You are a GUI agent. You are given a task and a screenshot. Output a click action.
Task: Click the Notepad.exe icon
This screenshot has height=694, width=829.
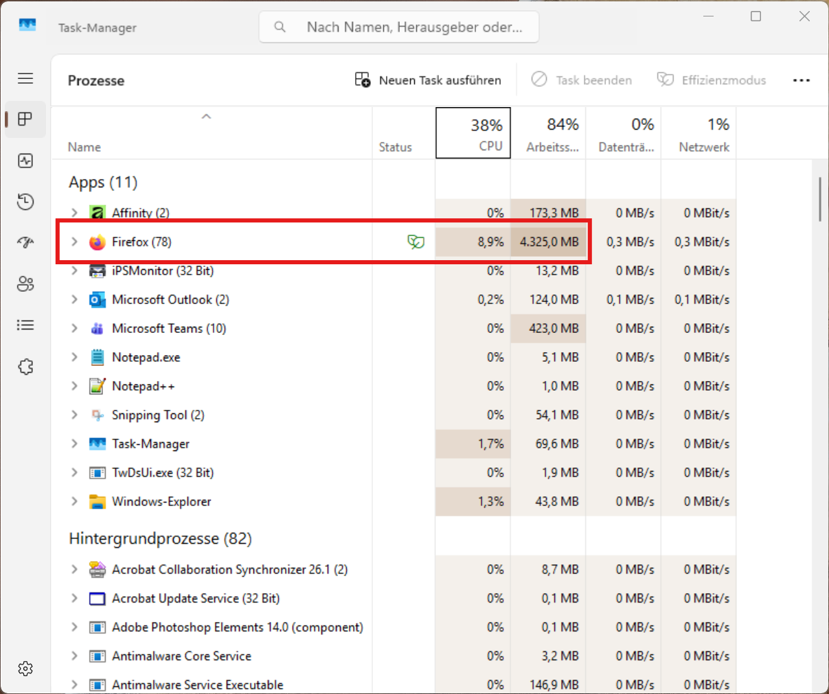pos(98,357)
